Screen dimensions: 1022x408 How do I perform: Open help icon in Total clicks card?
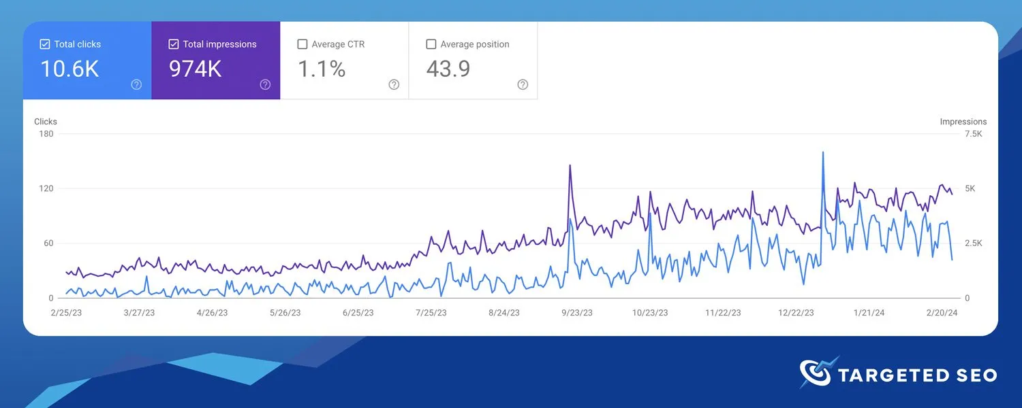(136, 85)
